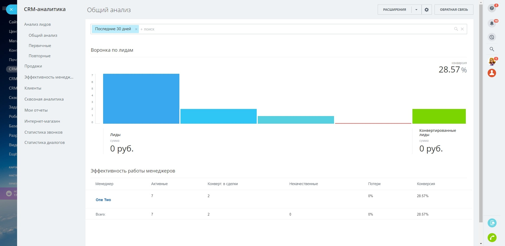The height and width of the screenshot is (246, 505).
Task: Open settings gear next to Расширения
Action: coord(427,10)
